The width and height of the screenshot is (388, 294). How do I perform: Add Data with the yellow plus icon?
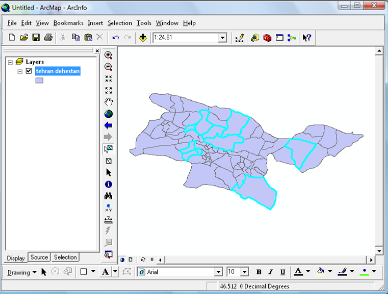[x=143, y=38]
